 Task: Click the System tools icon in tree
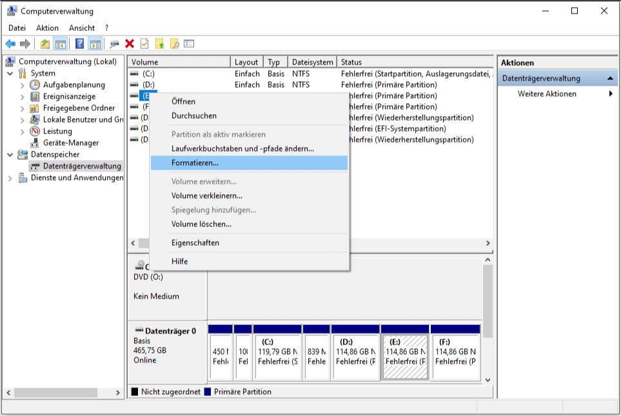pyautogui.click(x=23, y=73)
